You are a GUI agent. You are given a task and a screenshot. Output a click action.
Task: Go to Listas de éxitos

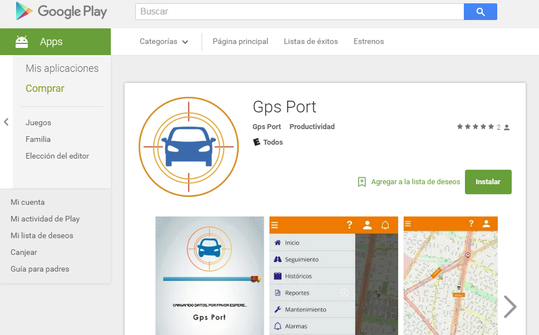(311, 42)
